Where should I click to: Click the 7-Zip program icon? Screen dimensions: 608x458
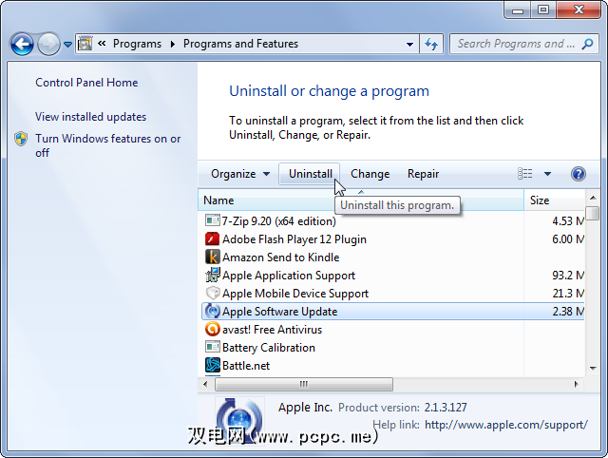coord(212,220)
